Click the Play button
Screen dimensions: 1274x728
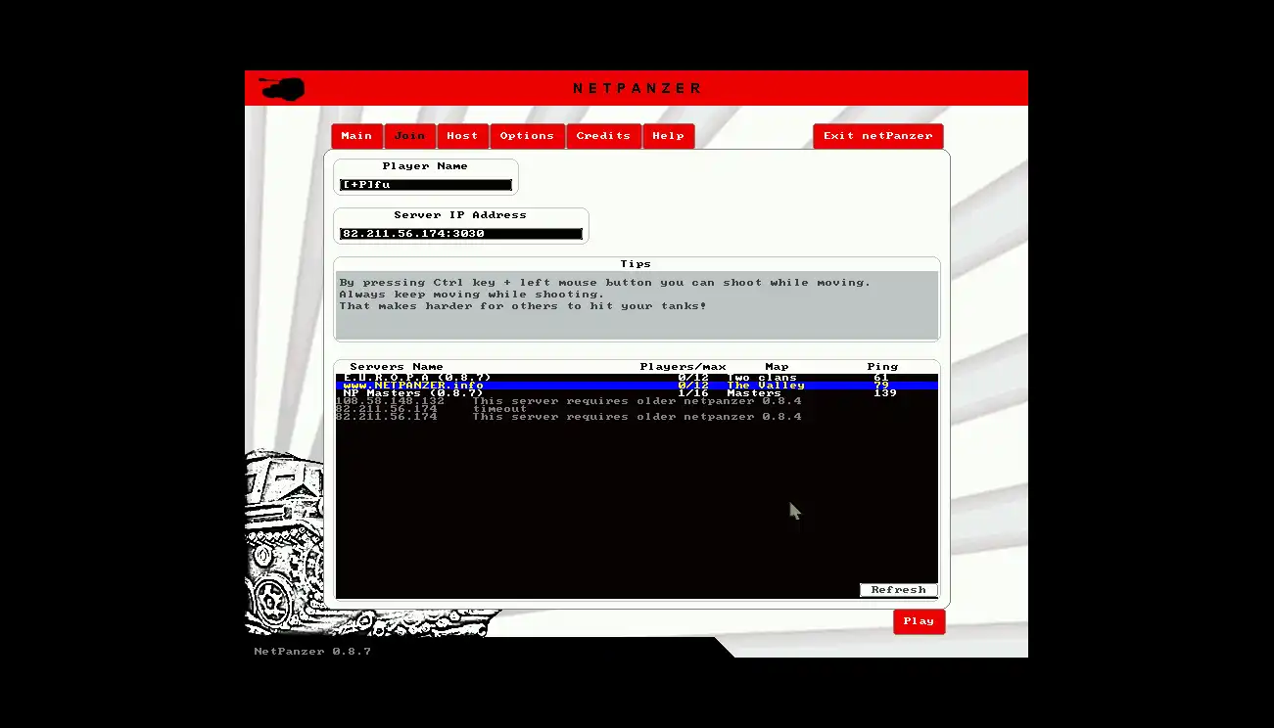(x=919, y=621)
